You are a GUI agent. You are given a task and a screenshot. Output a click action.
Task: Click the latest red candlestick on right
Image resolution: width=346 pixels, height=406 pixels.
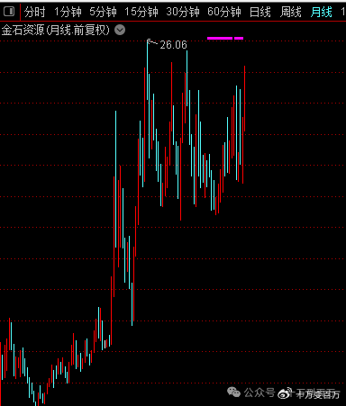pyautogui.click(x=245, y=98)
